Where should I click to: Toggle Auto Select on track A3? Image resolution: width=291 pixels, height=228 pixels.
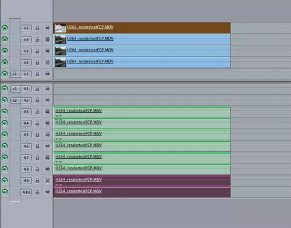click(47, 112)
